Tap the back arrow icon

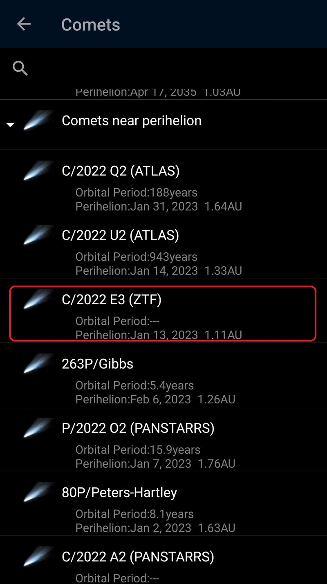pyautogui.click(x=24, y=24)
